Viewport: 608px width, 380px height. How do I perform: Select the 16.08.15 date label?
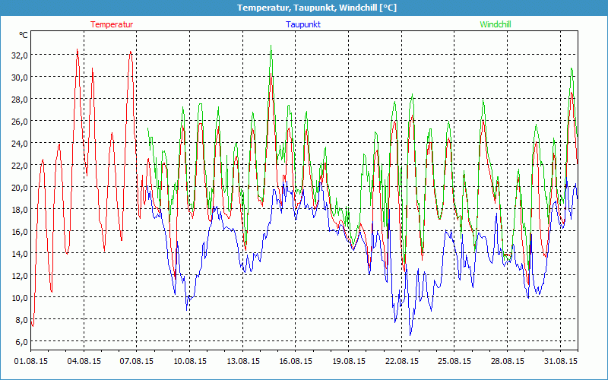(x=296, y=361)
